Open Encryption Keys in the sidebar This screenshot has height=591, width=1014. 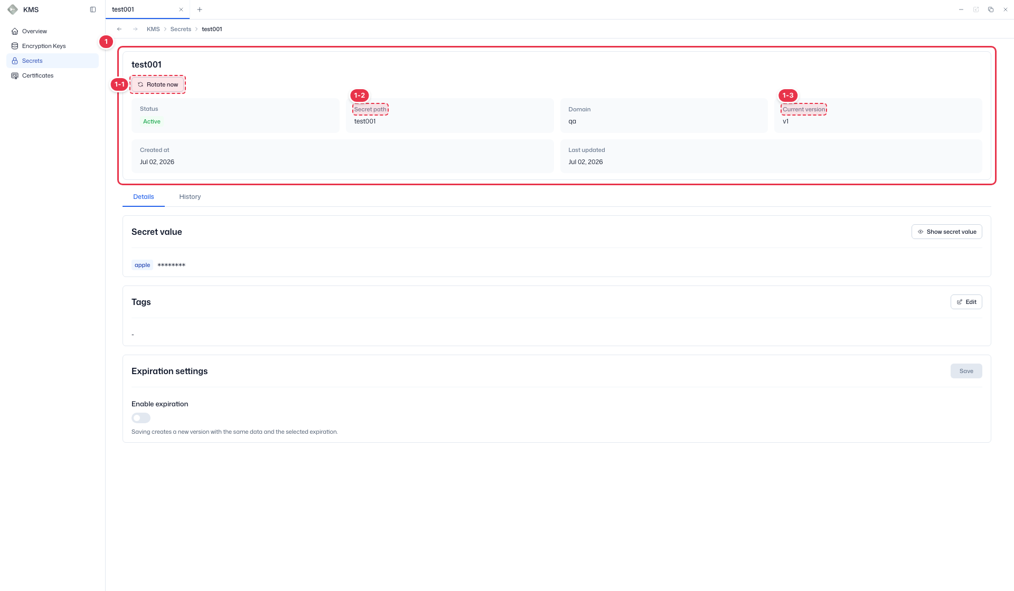point(52,46)
